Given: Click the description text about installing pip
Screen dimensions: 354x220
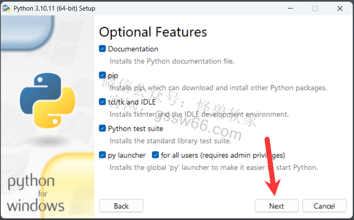Looking at the screenshot, I should pyautogui.click(x=218, y=88).
